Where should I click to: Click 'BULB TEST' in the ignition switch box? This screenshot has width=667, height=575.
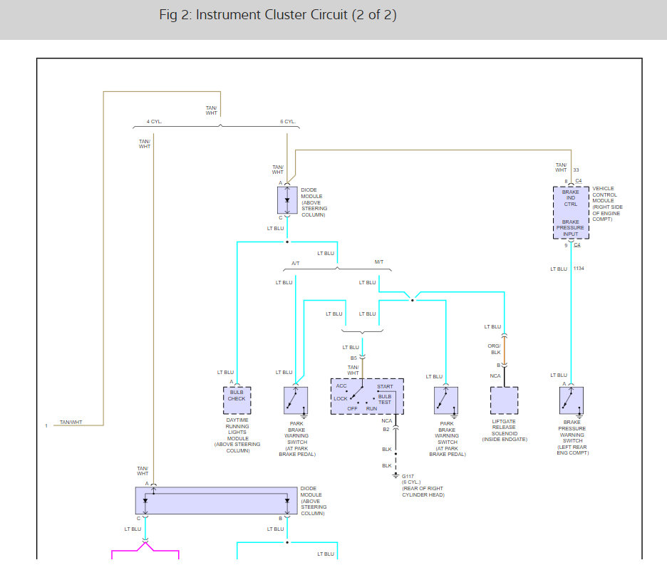pyautogui.click(x=385, y=399)
